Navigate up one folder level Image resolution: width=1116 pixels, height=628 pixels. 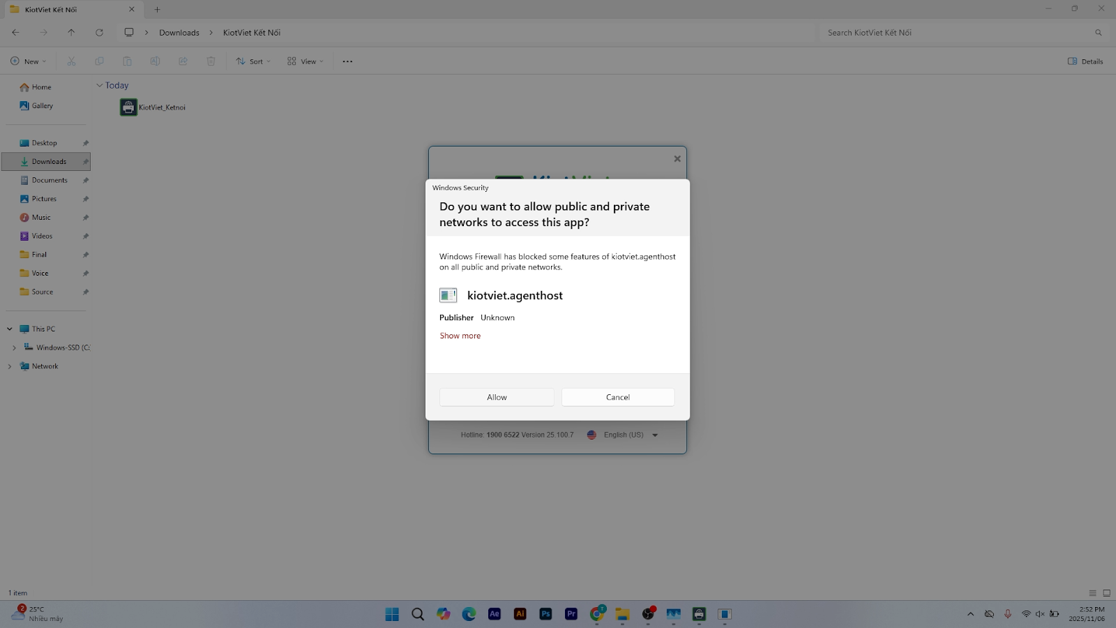(71, 33)
